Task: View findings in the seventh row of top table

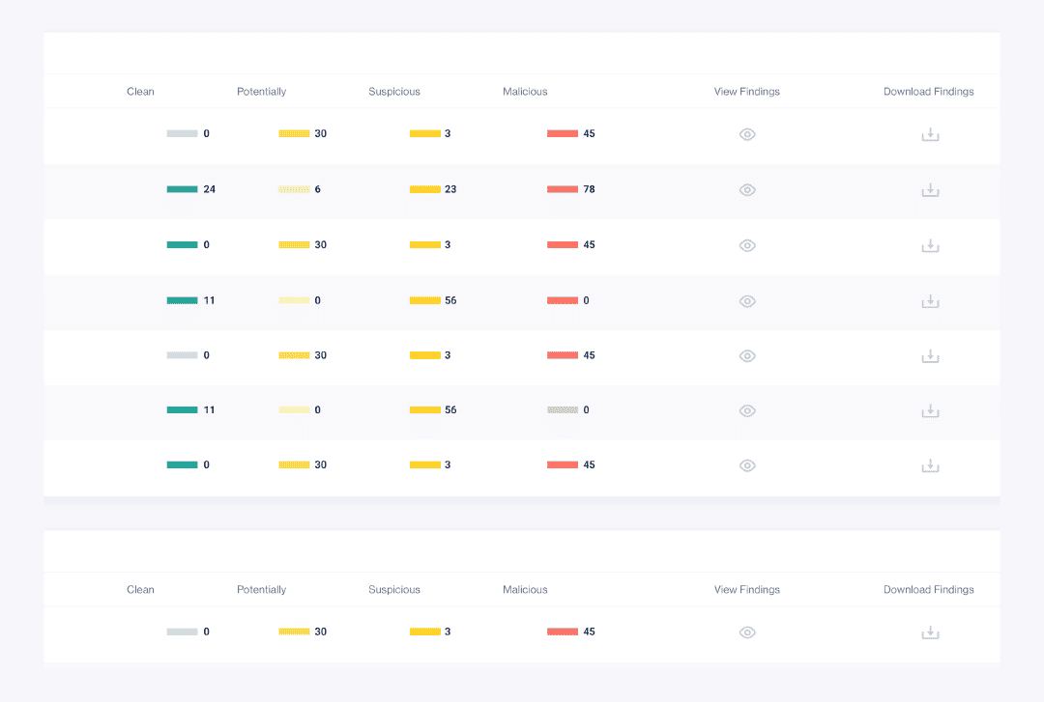Action: tap(747, 465)
